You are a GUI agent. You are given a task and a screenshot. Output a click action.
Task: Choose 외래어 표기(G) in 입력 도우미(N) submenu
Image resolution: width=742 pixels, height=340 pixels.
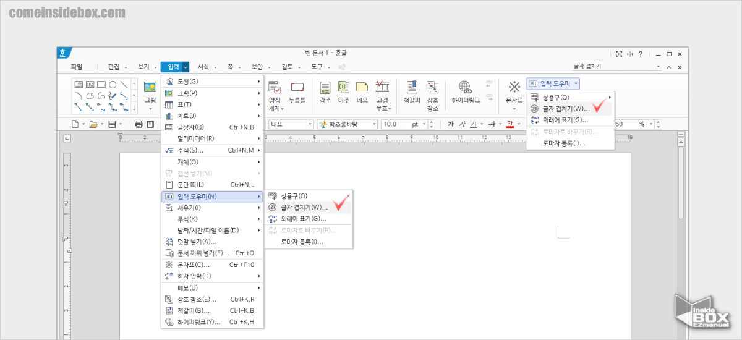tap(309, 219)
